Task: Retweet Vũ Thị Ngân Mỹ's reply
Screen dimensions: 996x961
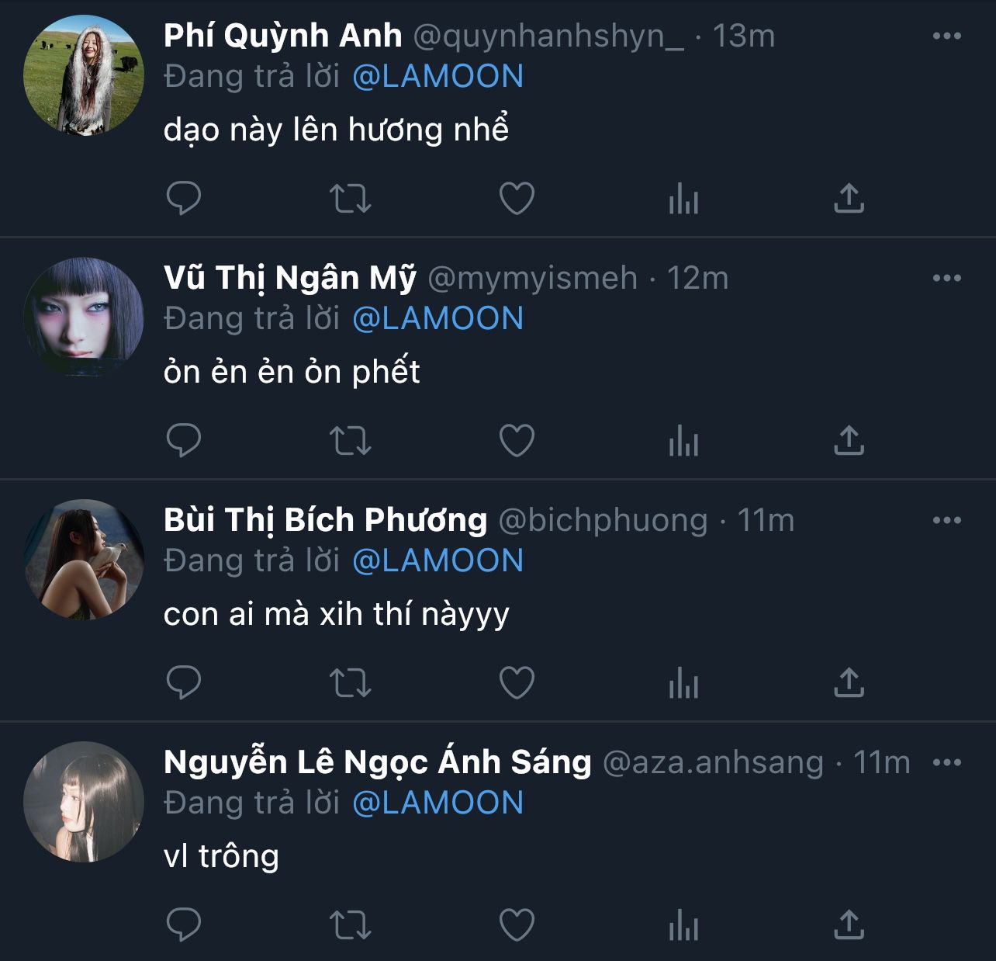Action: pos(351,441)
